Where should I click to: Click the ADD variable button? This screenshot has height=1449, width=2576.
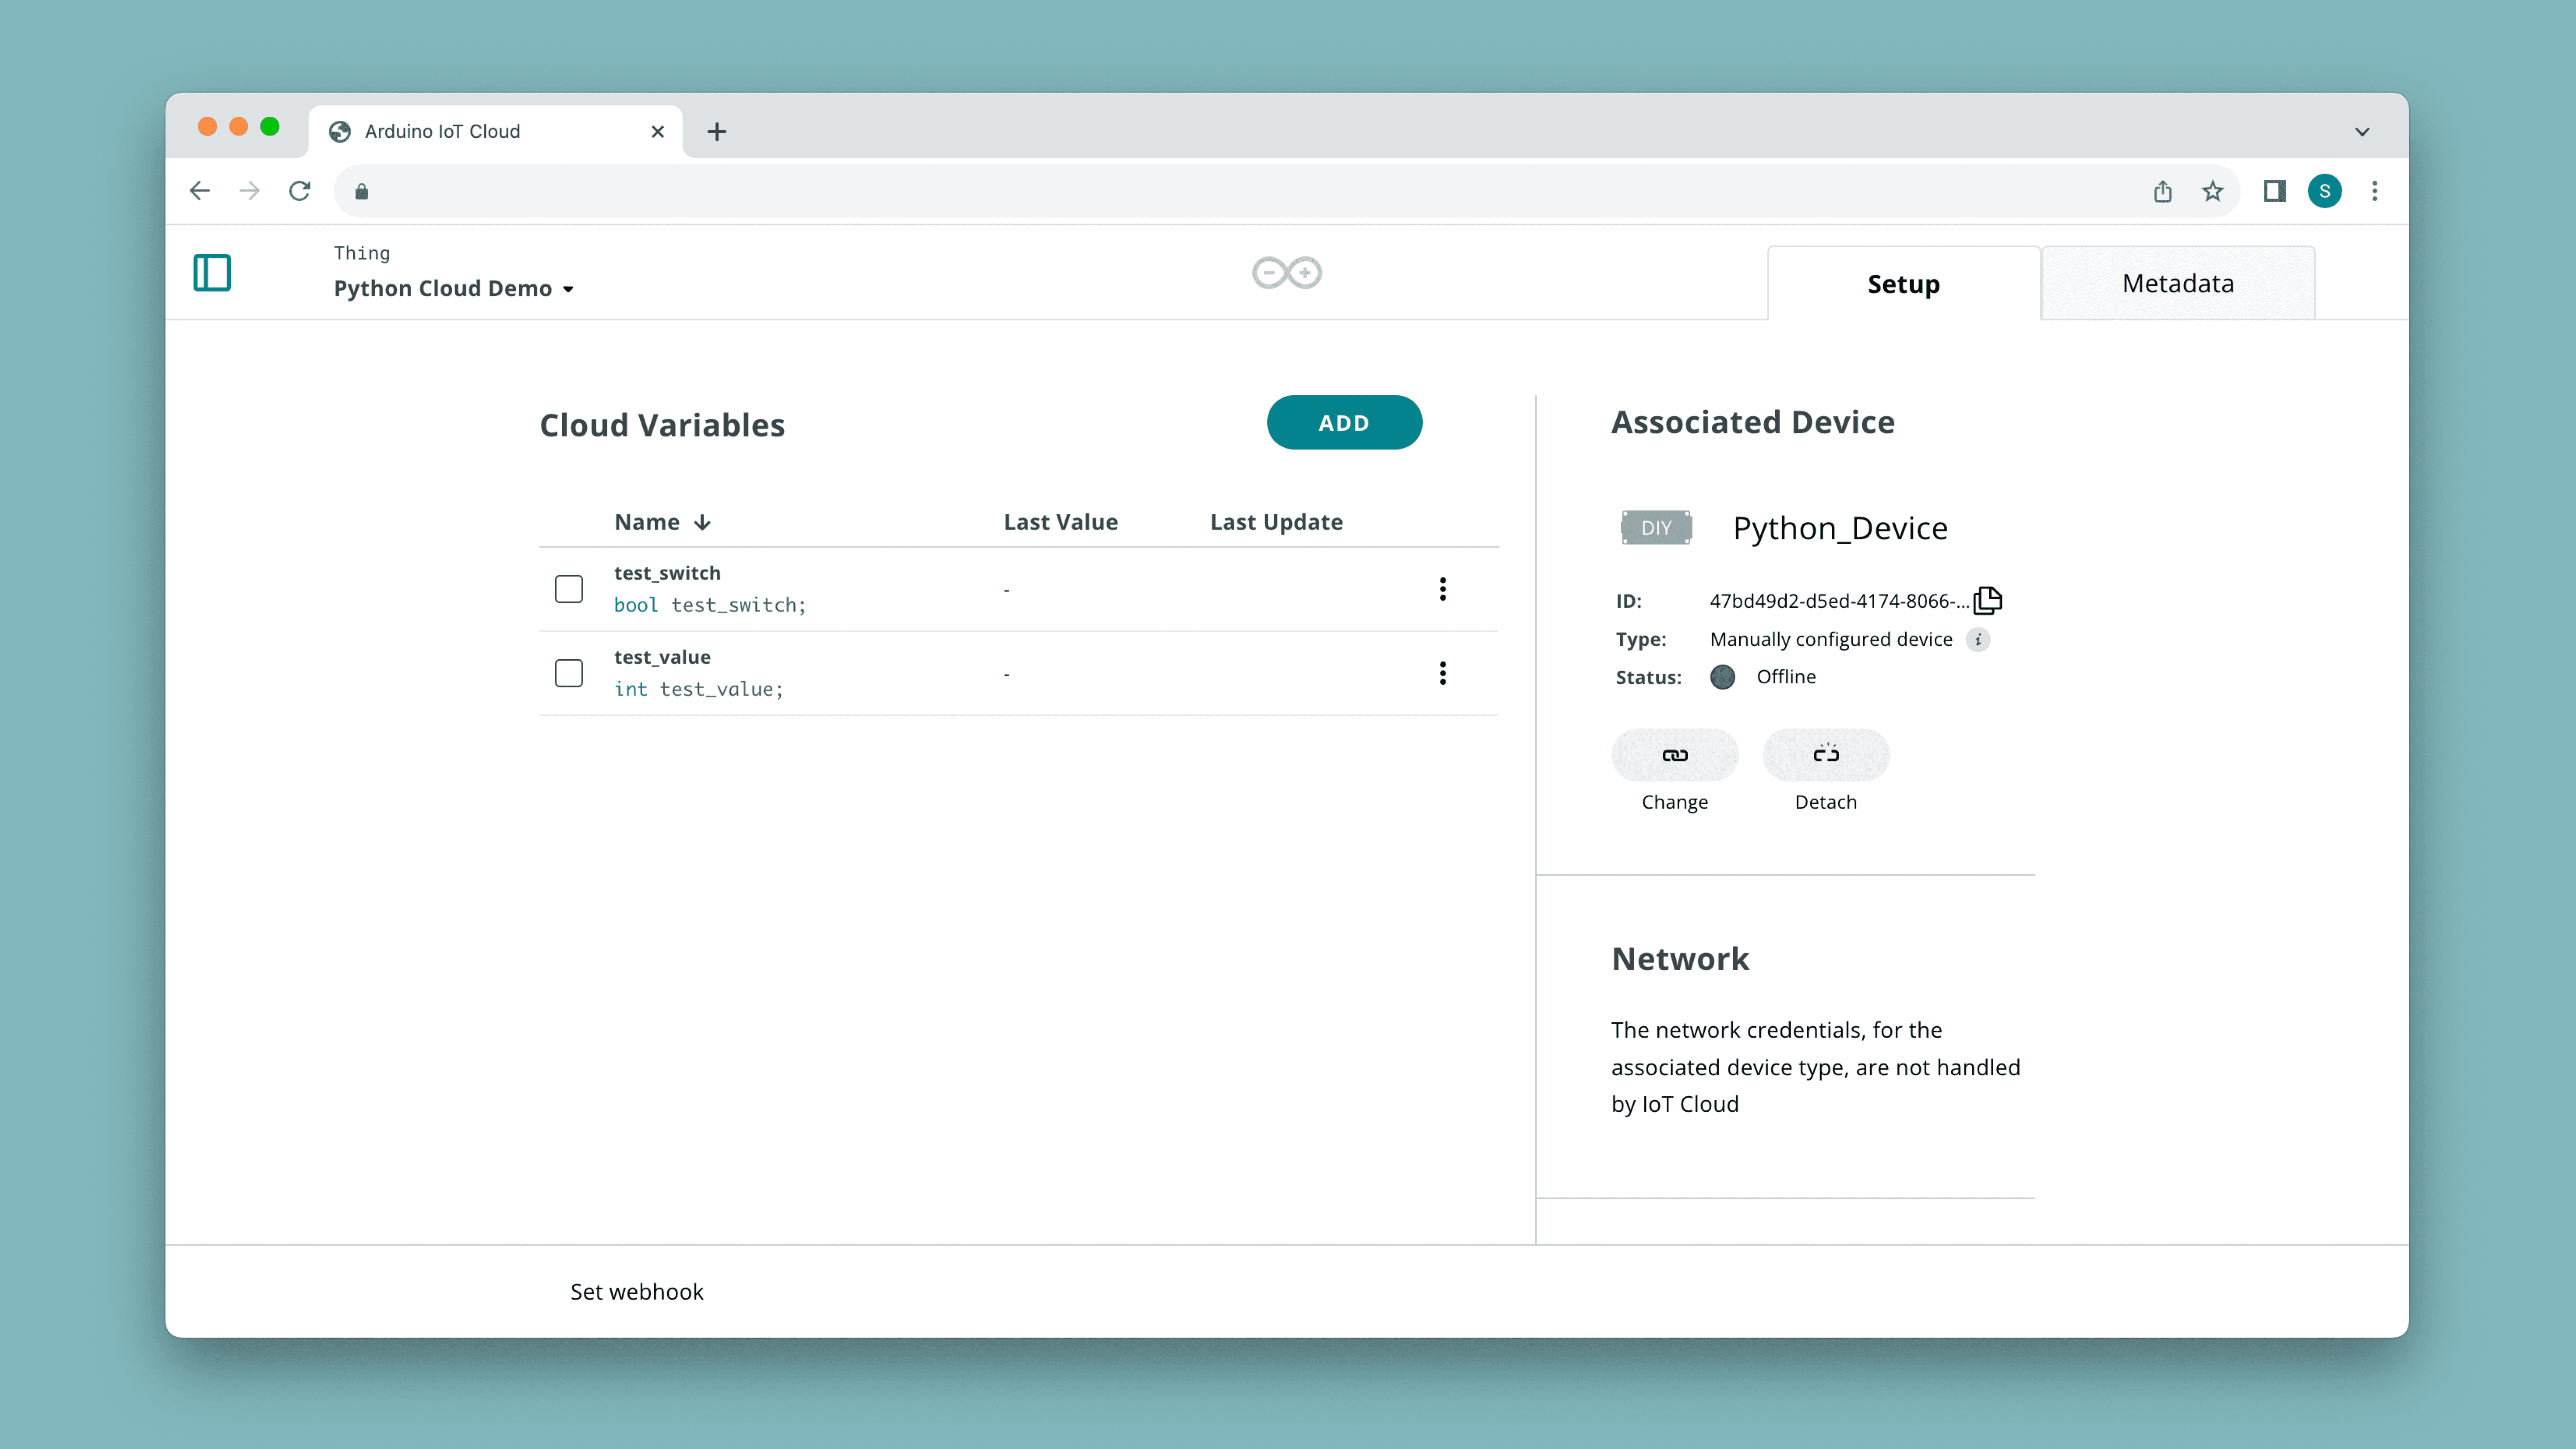(1343, 423)
